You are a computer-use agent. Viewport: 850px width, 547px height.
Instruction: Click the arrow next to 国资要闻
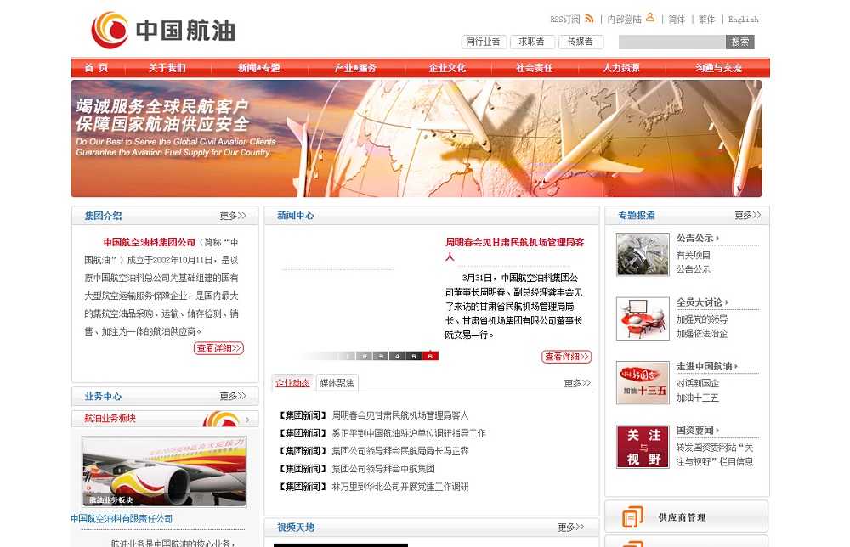tap(717, 431)
